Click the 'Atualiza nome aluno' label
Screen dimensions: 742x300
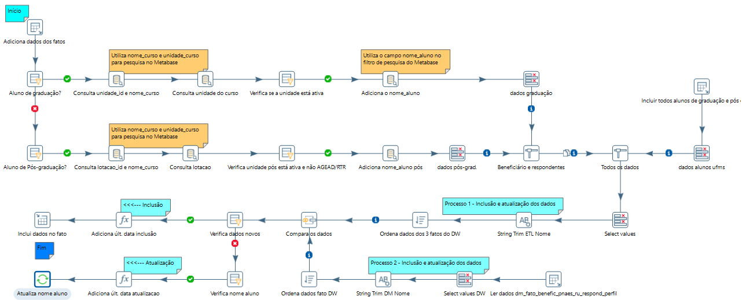tap(43, 294)
